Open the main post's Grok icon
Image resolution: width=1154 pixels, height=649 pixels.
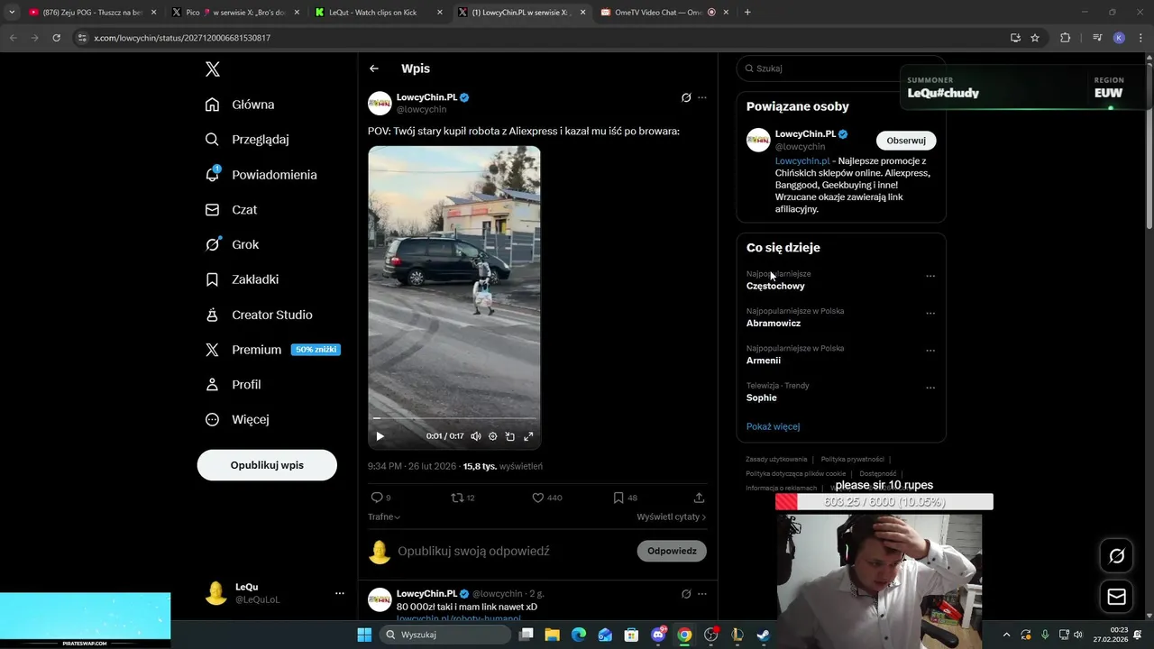point(686,97)
